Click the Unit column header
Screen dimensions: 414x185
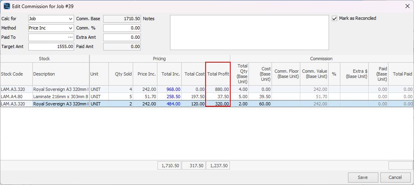(99, 74)
